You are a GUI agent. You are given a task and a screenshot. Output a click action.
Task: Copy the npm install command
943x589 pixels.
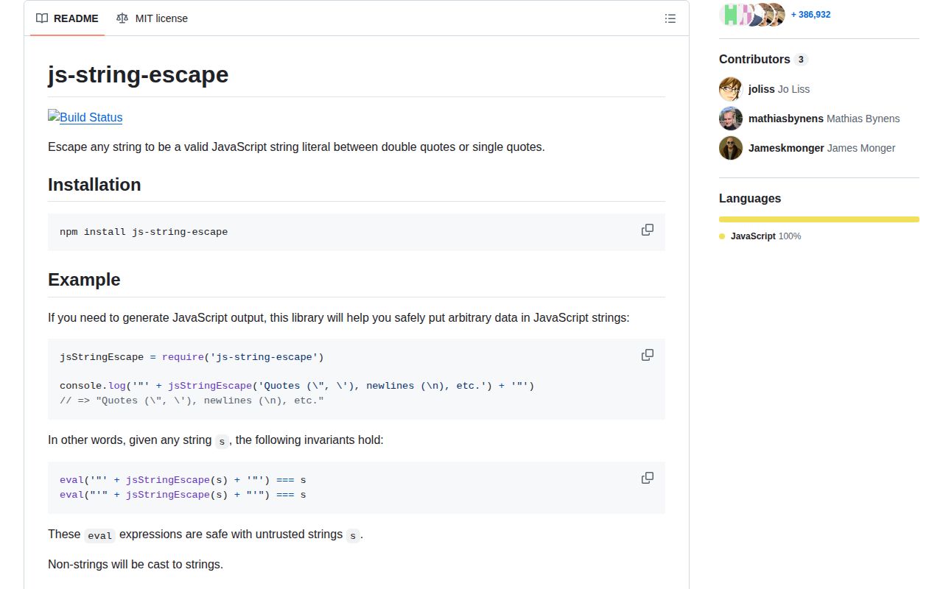pos(648,230)
